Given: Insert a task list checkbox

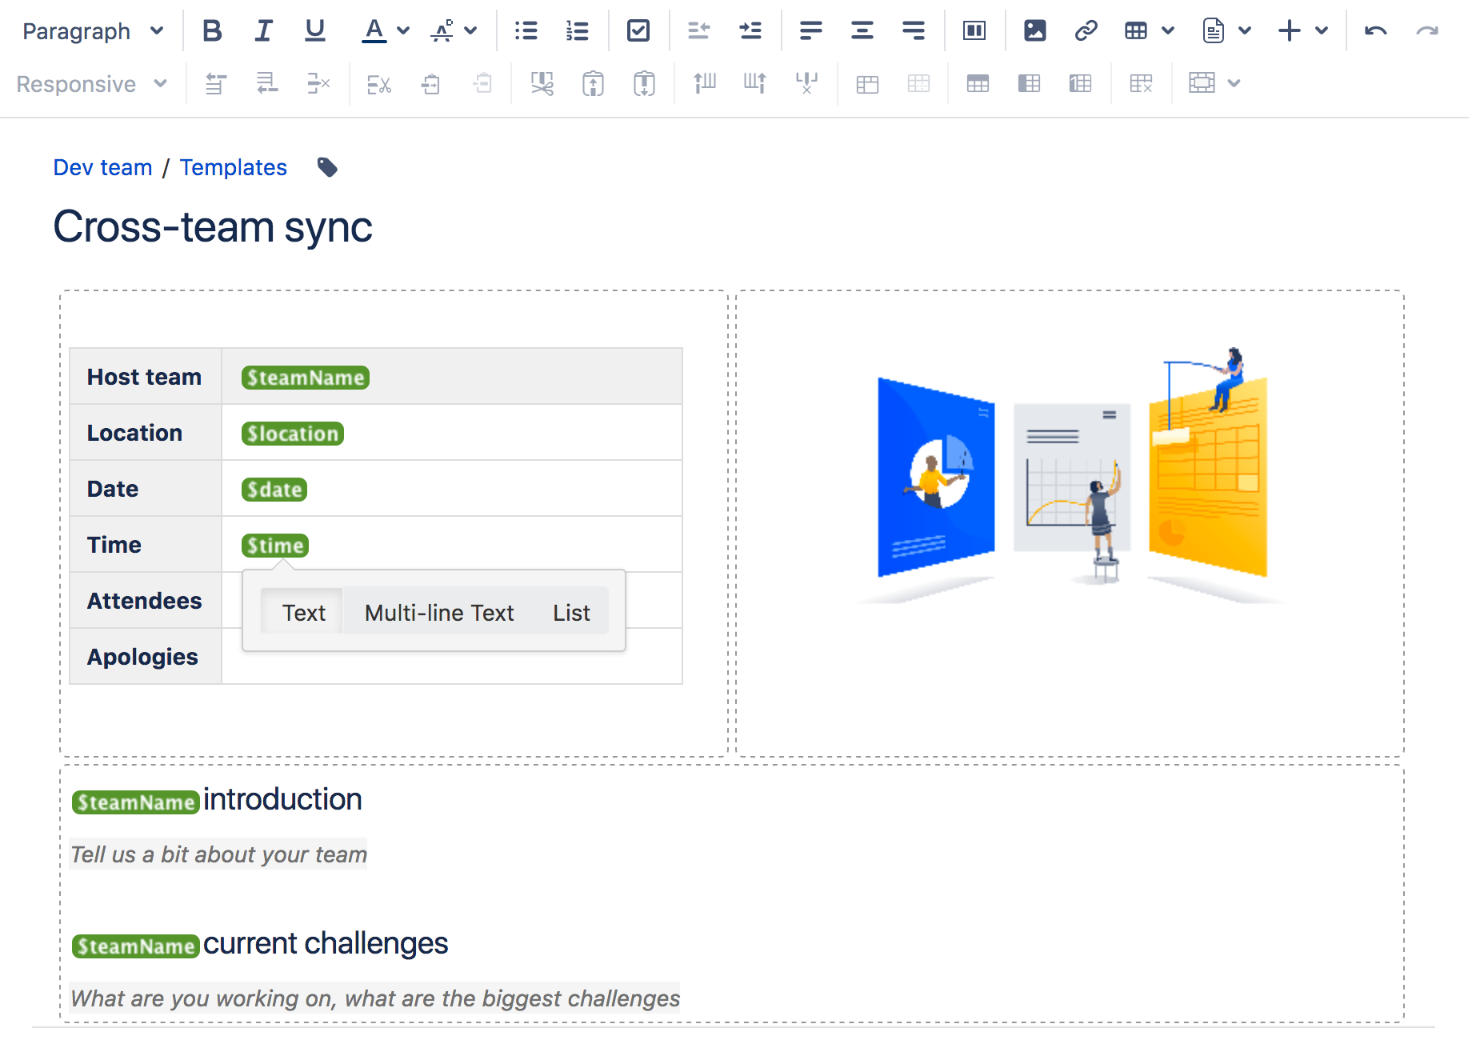Looking at the screenshot, I should (x=638, y=30).
